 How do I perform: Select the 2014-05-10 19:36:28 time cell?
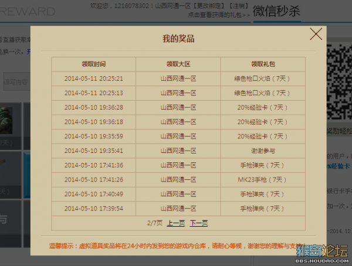[x=94, y=107]
